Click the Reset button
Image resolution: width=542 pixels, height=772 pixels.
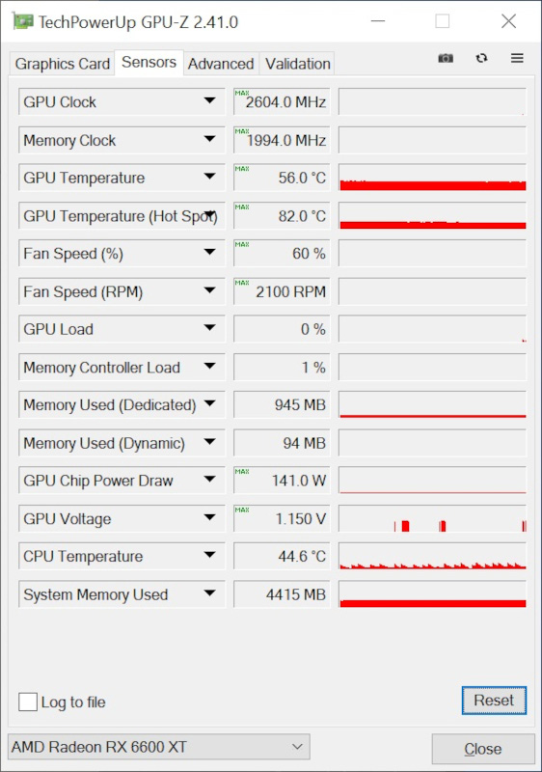pyautogui.click(x=494, y=701)
